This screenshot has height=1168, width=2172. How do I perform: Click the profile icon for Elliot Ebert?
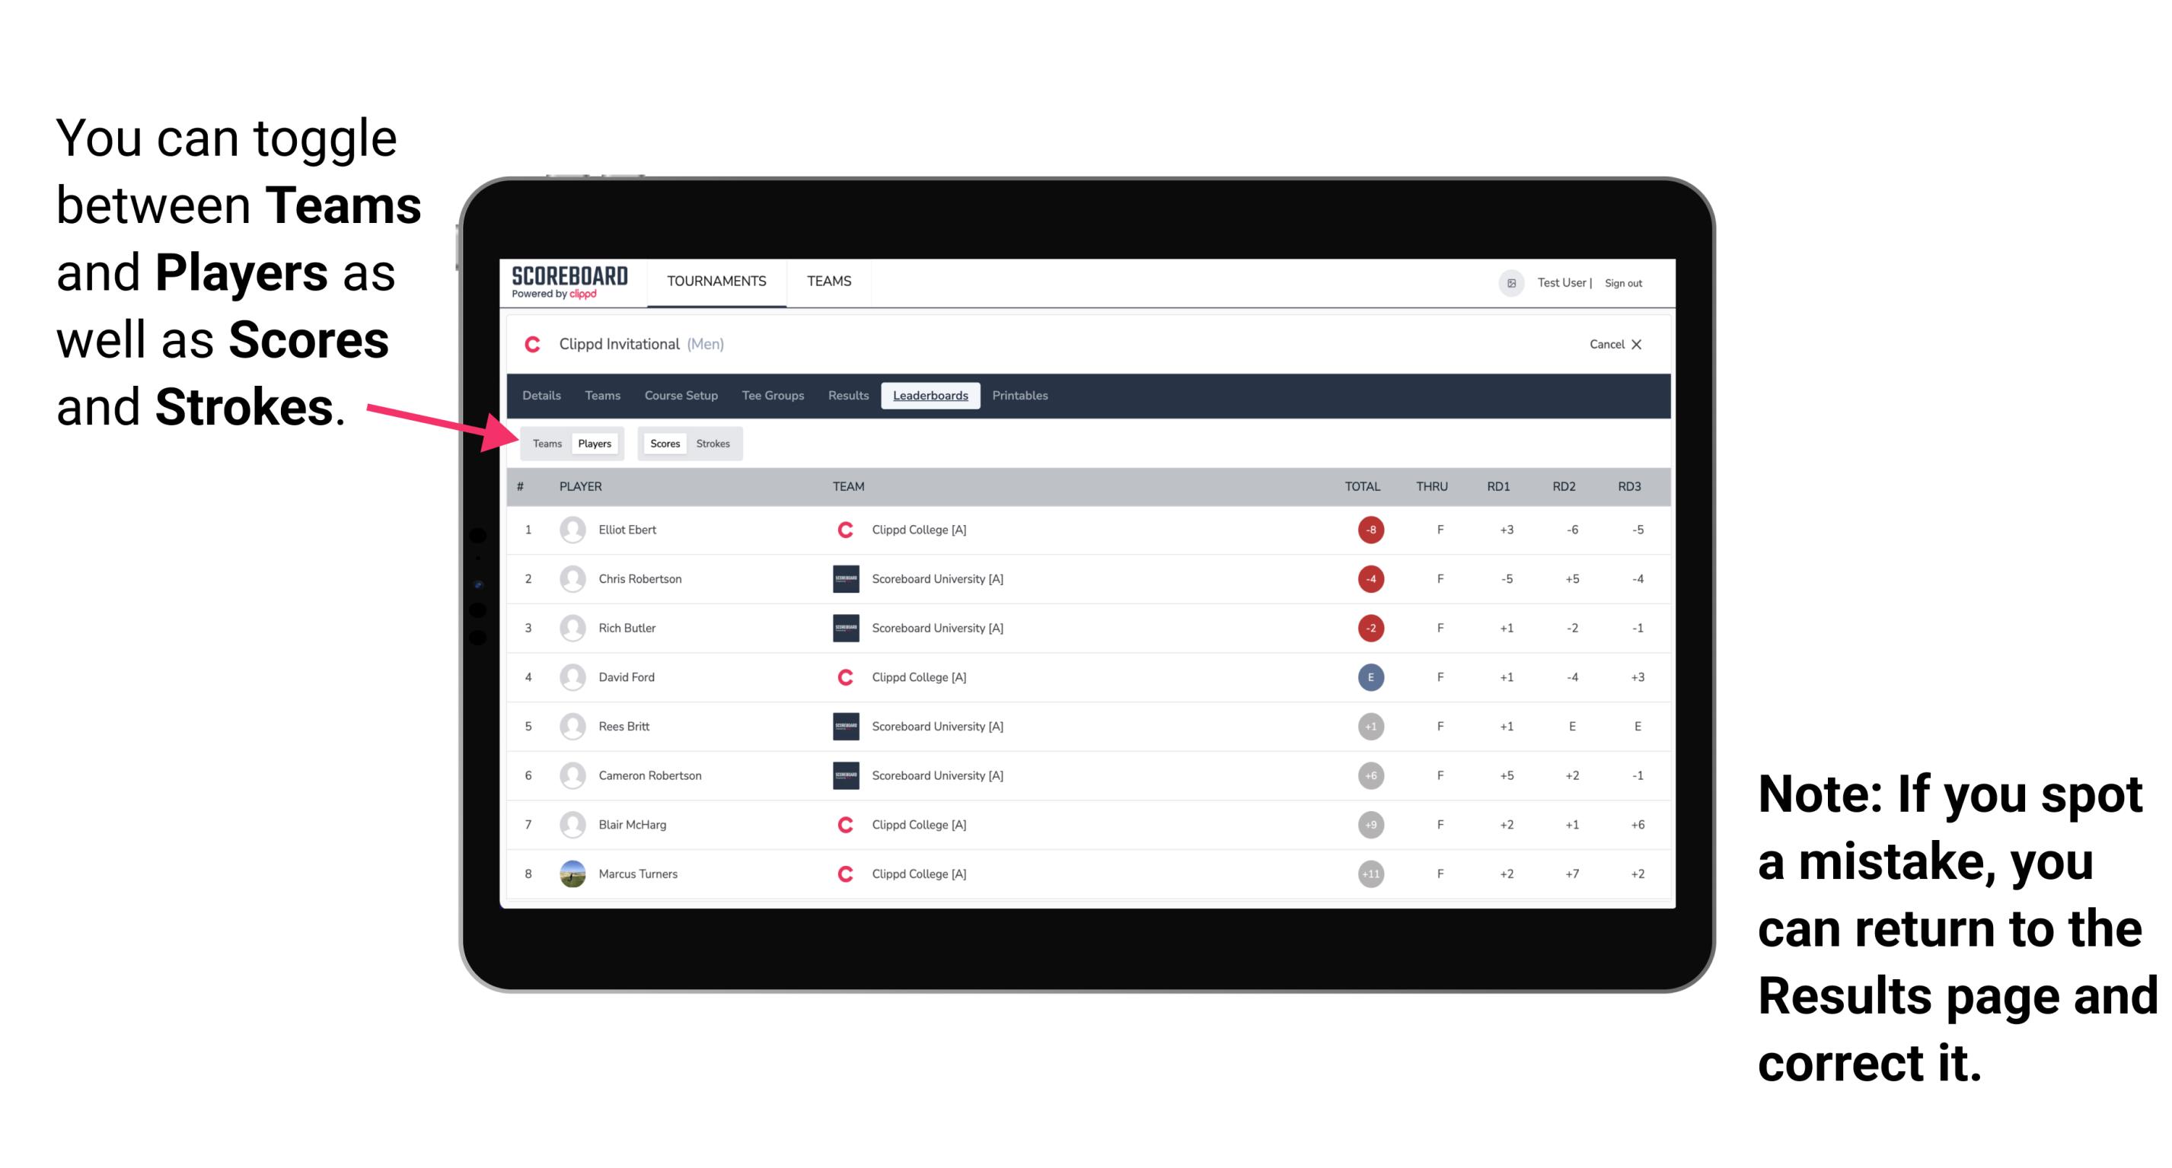click(x=571, y=530)
